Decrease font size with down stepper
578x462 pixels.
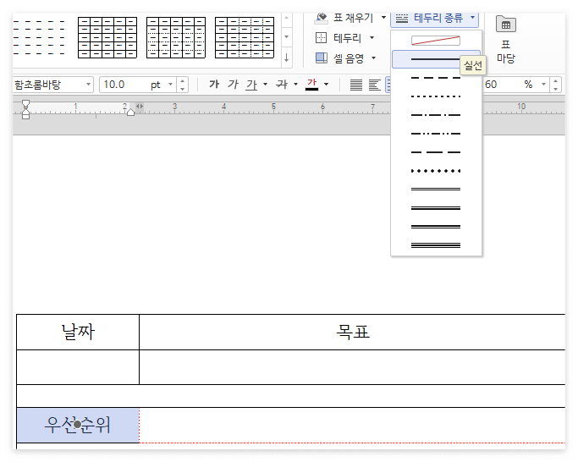(182, 89)
